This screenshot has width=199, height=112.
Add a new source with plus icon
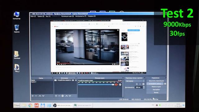(x=56, y=96)
